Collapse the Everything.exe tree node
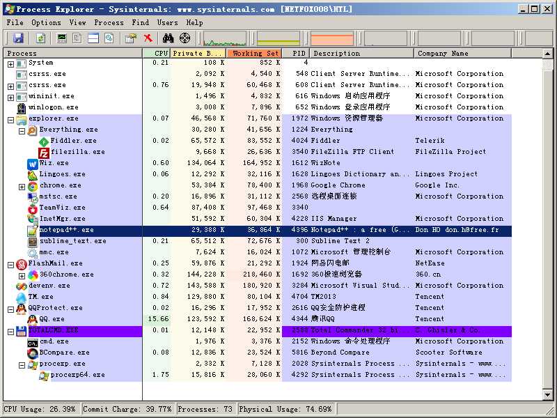 [x=22, y=131]
